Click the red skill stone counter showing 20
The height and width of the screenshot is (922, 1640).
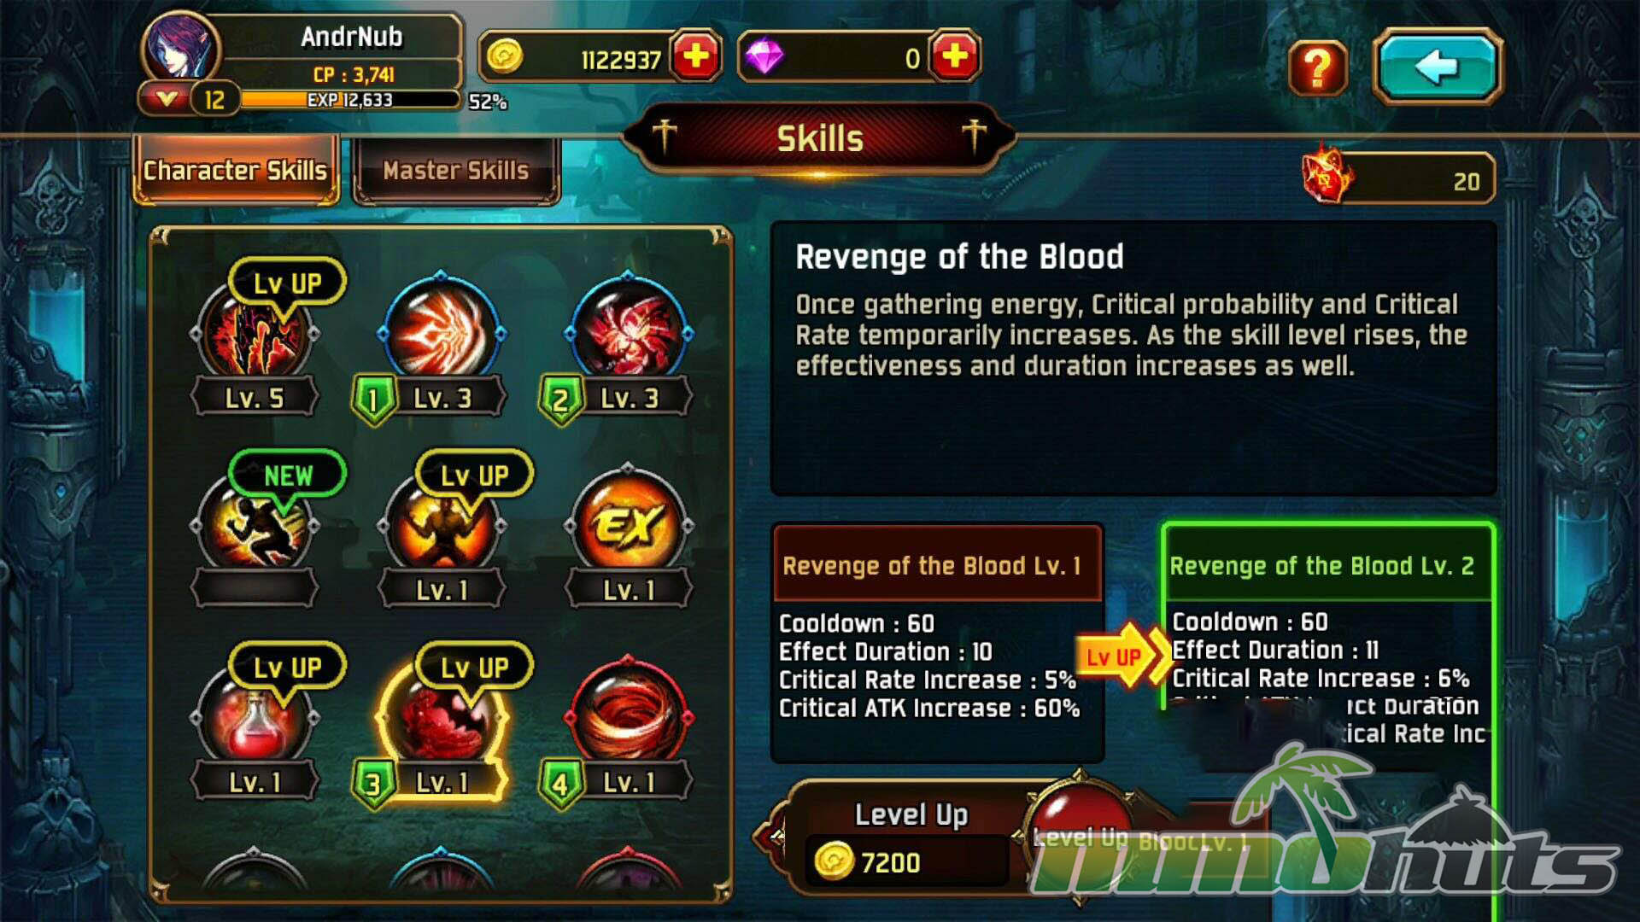[1398, 178]
